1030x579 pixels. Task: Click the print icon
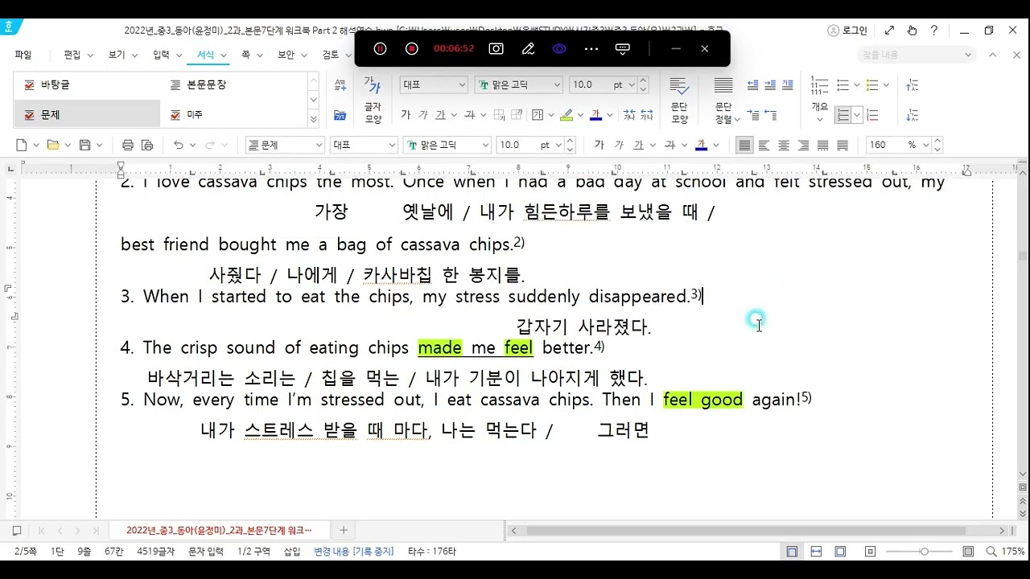coord(127,146)
